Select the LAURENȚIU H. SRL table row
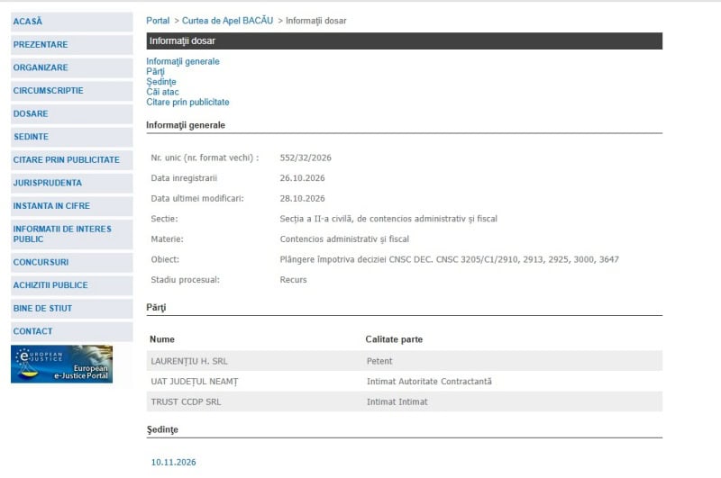Screen dimensions: 721x478 405,361
